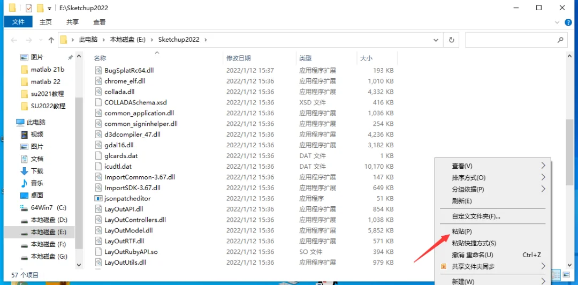Select the LayOutModel.dll file name
The width and height of the screenshot is (578, 285).
click(128, 230)
